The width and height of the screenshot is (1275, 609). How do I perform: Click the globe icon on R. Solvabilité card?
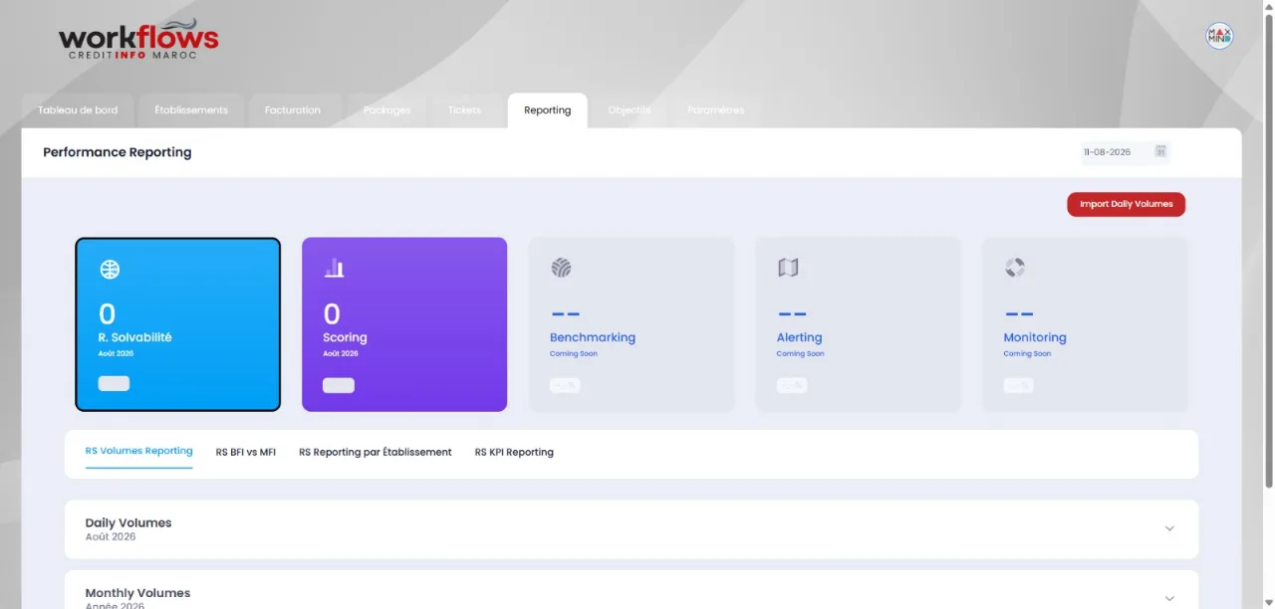point(110,269)
